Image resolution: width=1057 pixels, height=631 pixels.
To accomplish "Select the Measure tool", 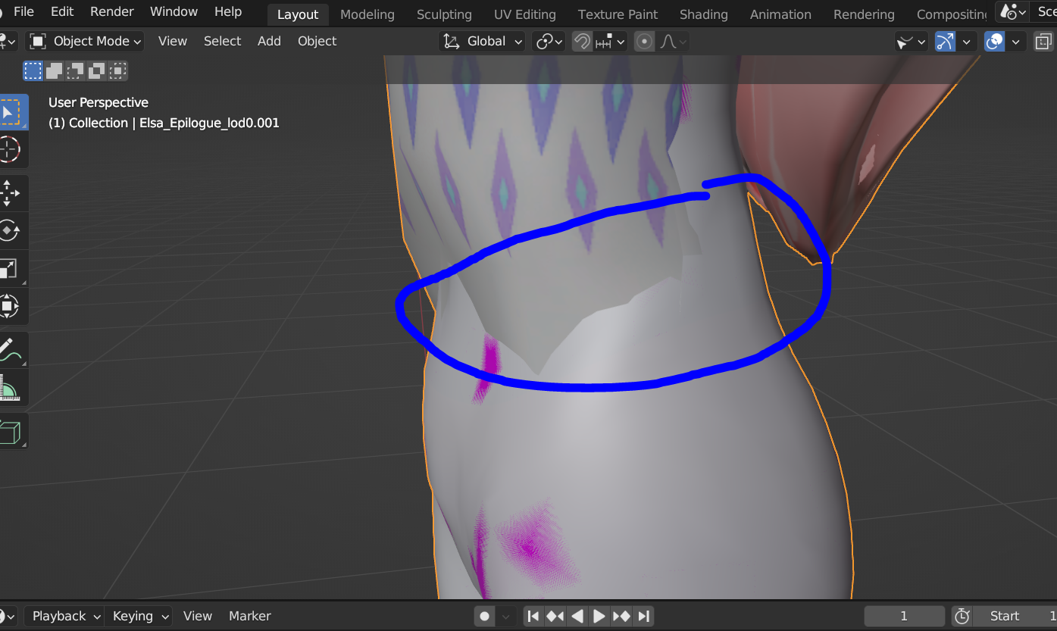I will pos(9,388).
